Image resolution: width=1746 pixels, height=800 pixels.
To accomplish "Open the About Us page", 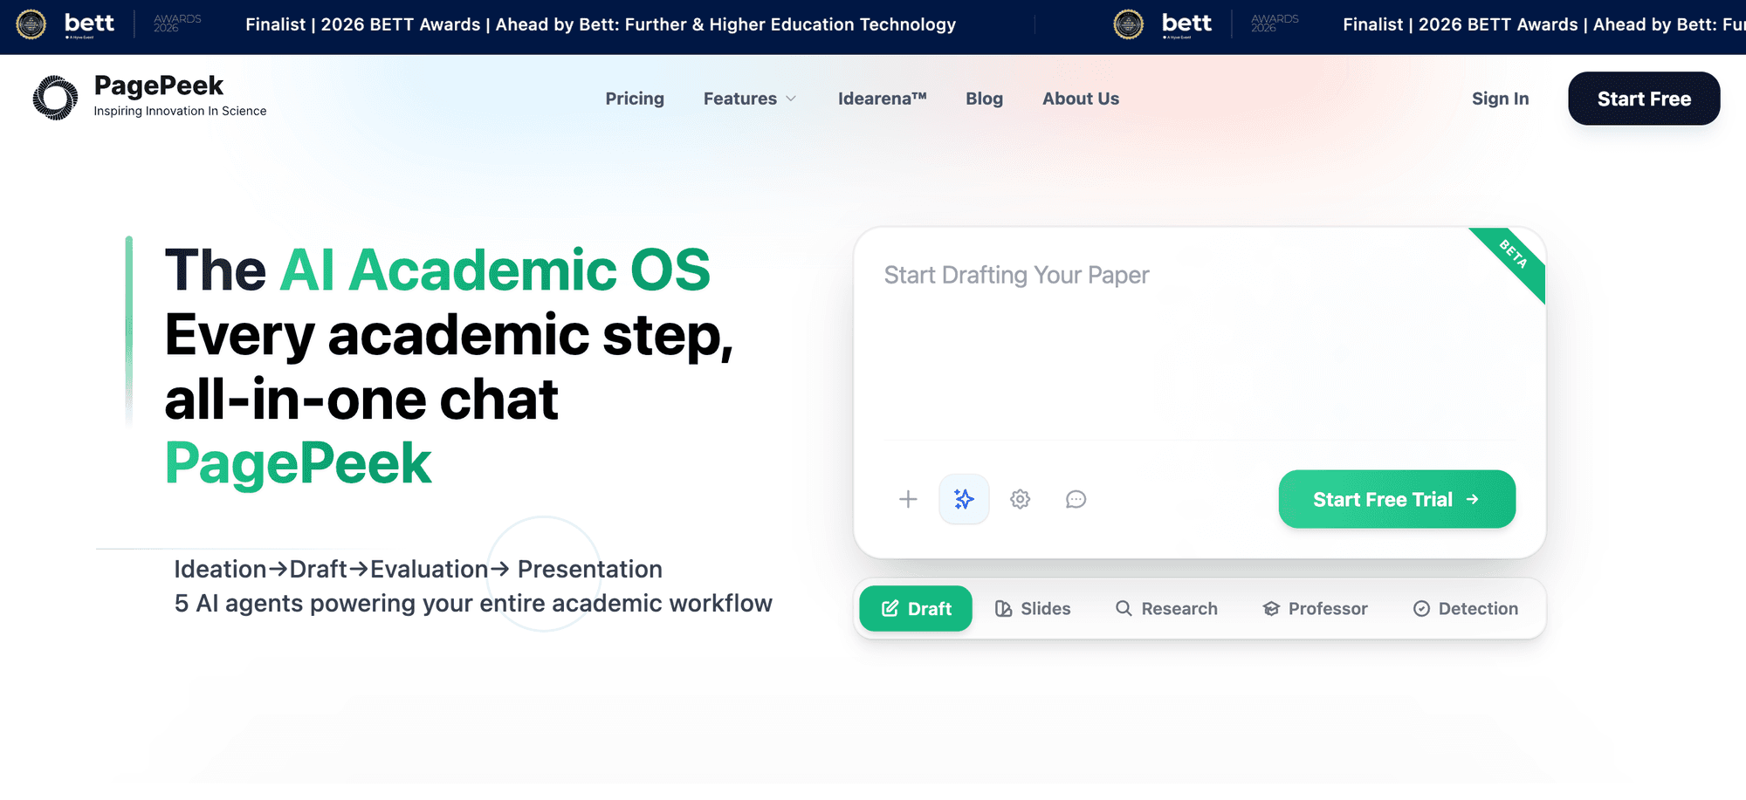I will [1080, 99].
